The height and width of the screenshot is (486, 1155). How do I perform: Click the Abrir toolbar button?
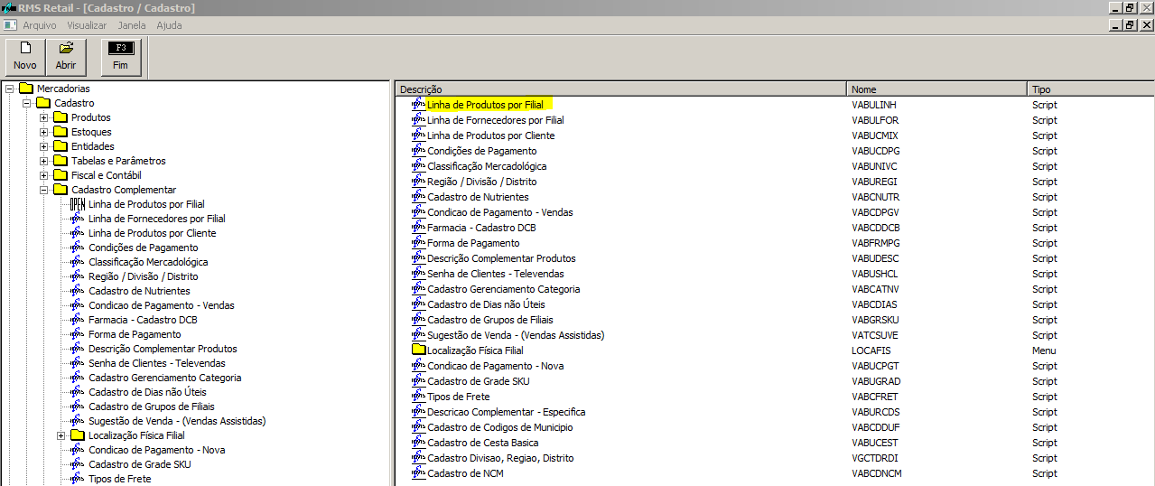click(x=66, y=56)
